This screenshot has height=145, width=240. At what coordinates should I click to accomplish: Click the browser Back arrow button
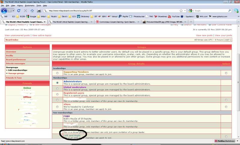(4, 10)
